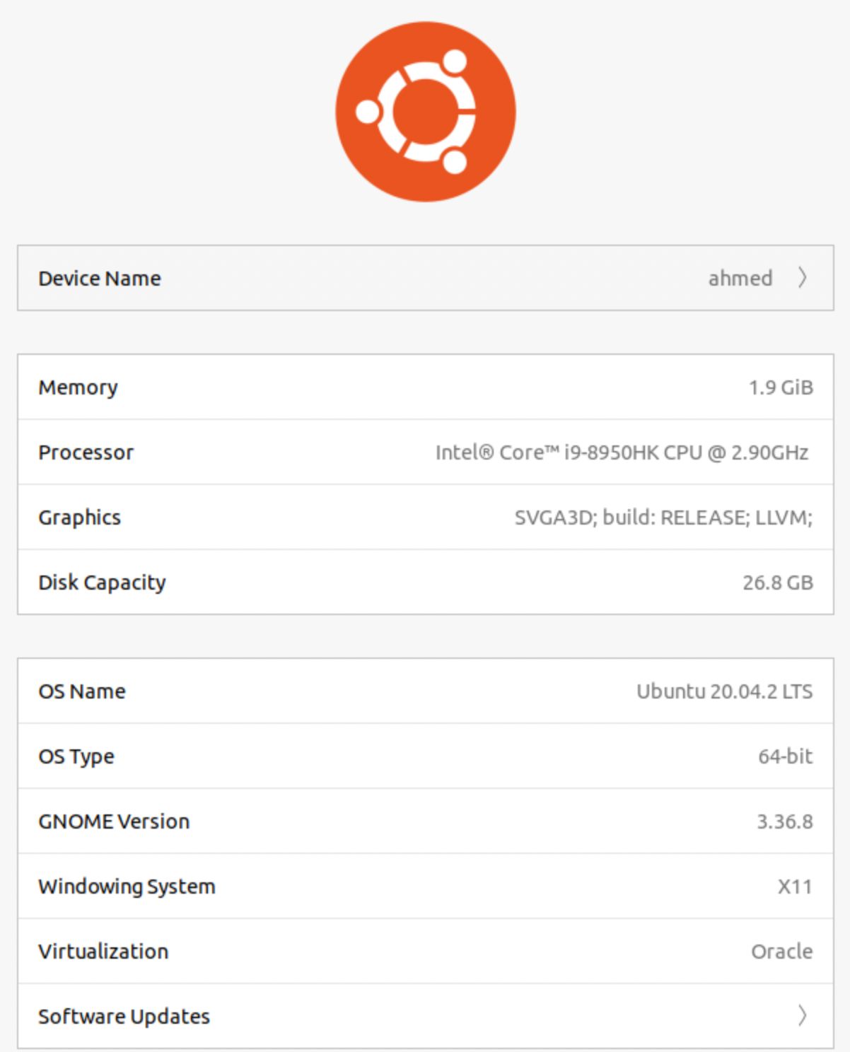
Task: Click the 'ahmed' device name value
Action: coord(740,278)
